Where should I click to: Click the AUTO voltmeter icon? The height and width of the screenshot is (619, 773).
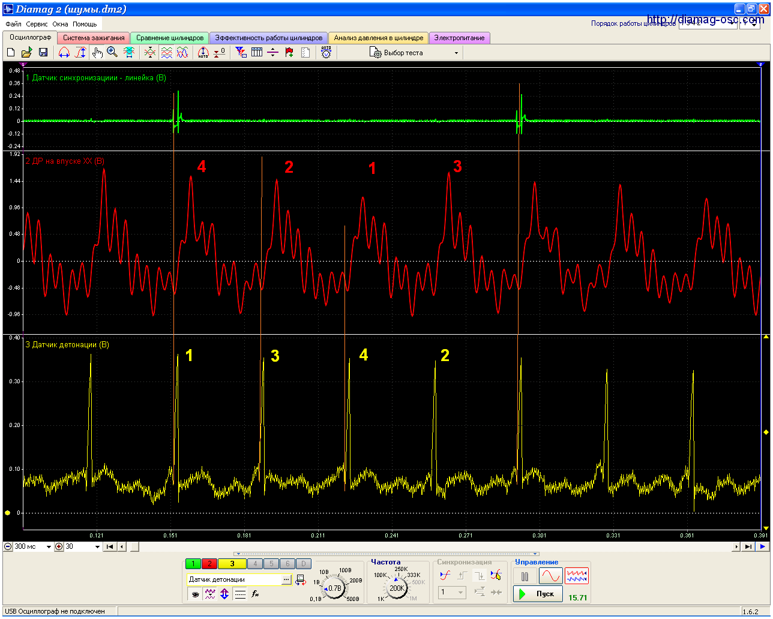click(326, 53)
